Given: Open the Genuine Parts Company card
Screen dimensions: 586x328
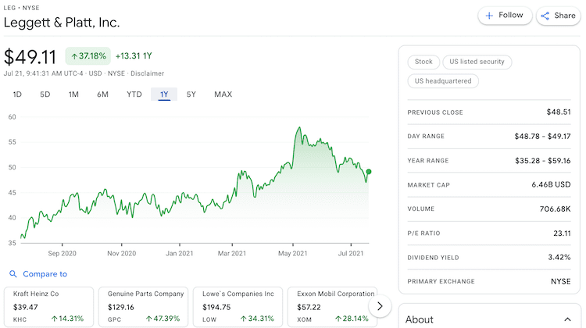Looking at the screenshot, I should (x=143, y=307).
